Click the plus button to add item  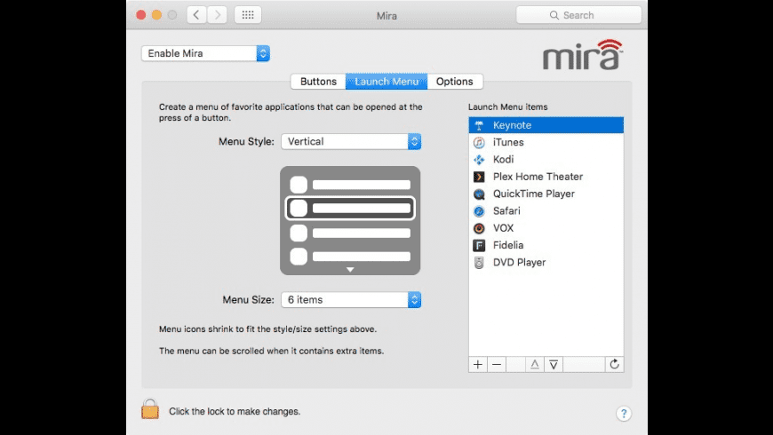tap(478, 364)
